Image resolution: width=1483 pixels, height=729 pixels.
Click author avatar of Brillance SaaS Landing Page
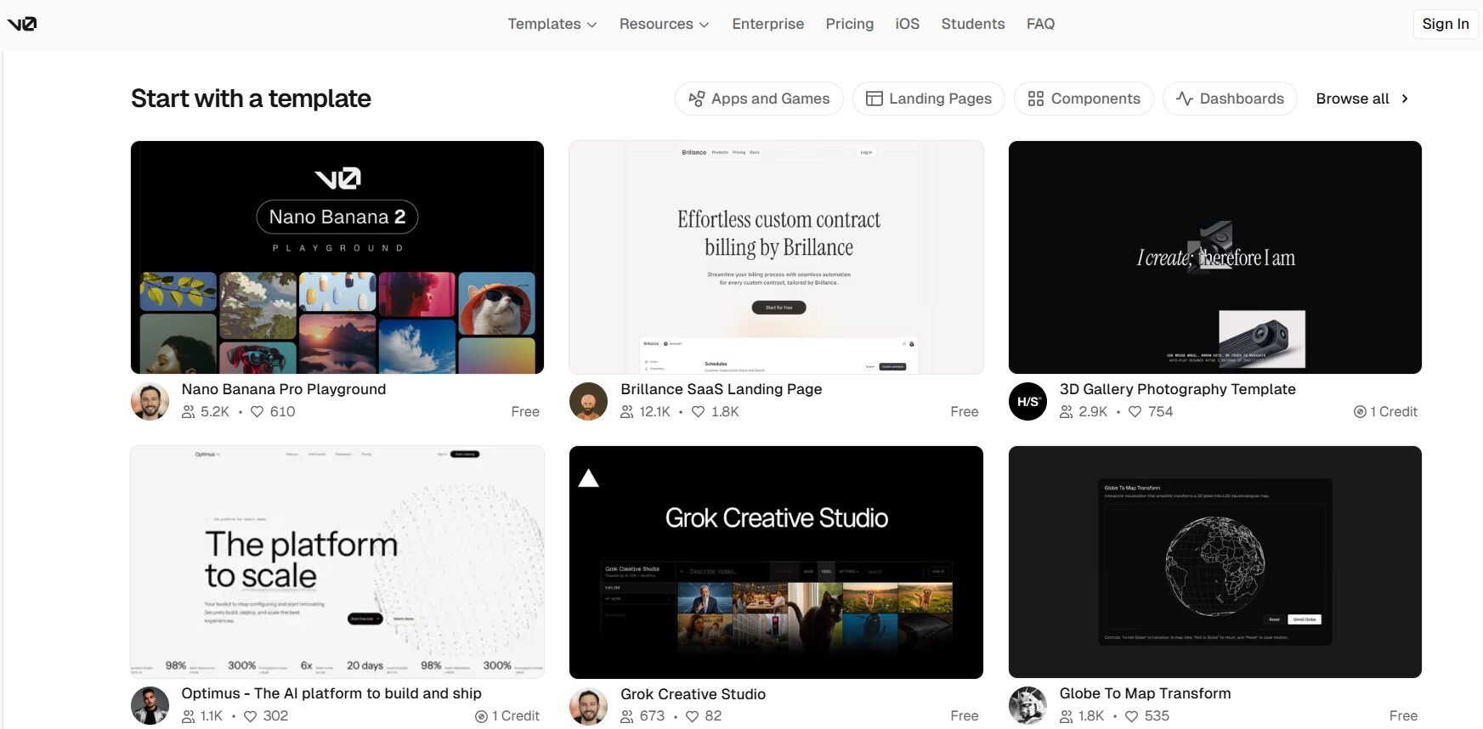[x=588, y=401]
